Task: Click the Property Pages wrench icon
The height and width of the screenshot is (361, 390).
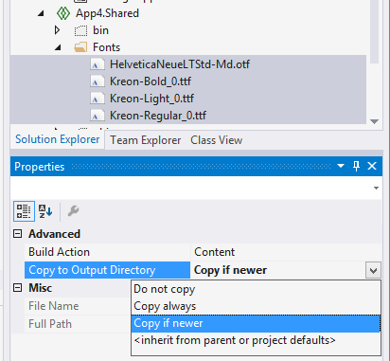Action: 73,211
